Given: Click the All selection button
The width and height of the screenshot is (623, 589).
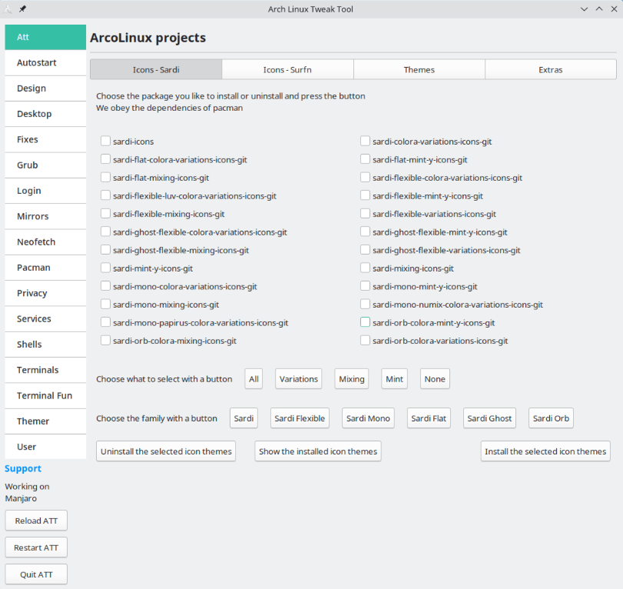Looking at the screenshot, I should coord(254,379).
